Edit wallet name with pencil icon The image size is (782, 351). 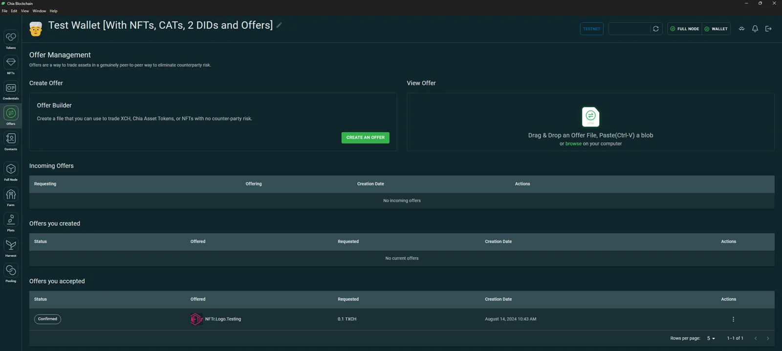pyautogui.click(x=279, y=25)
